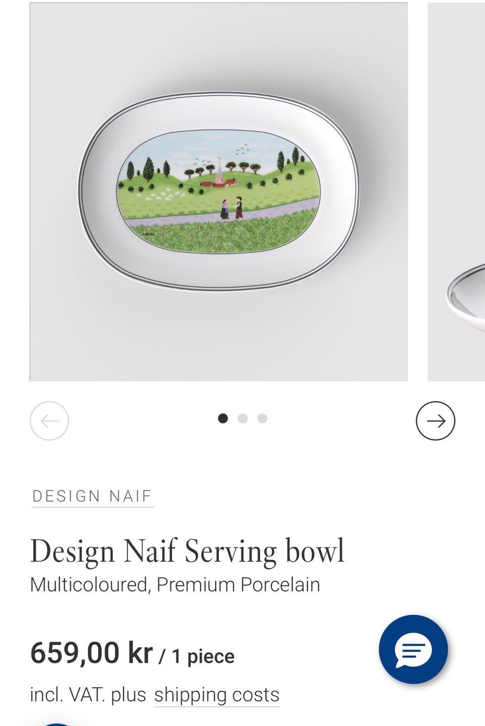The width and height of the screenshot is (485, 726).
Task: Click the painted church steeple on the bowl
Action: 219,169
